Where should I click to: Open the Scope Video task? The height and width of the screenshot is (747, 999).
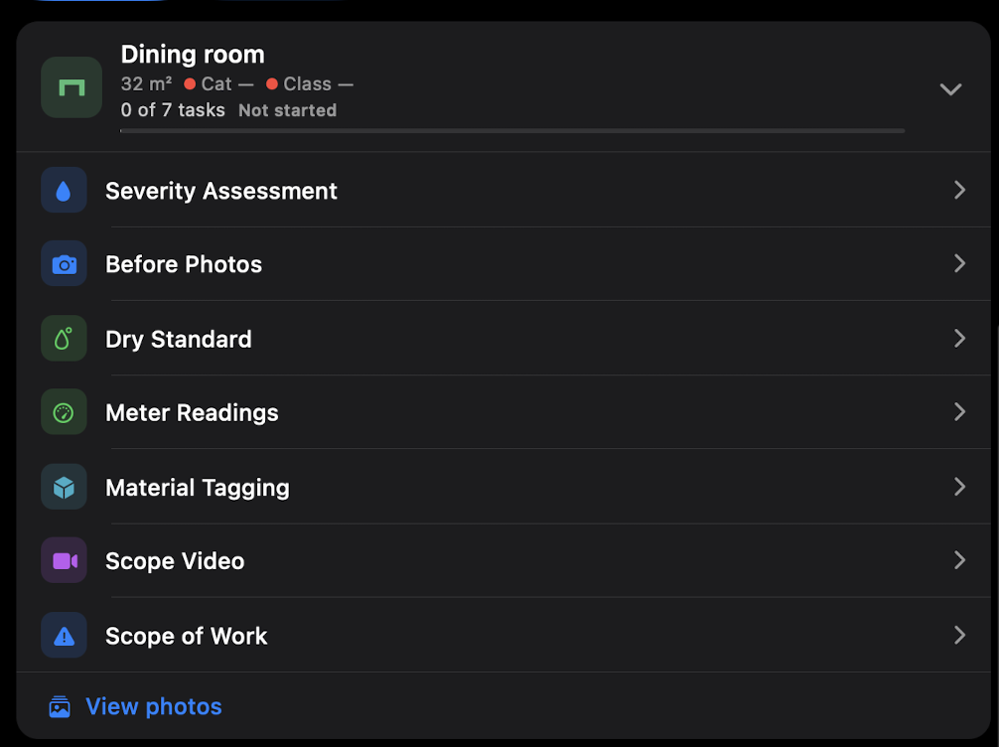click(503, 561)
